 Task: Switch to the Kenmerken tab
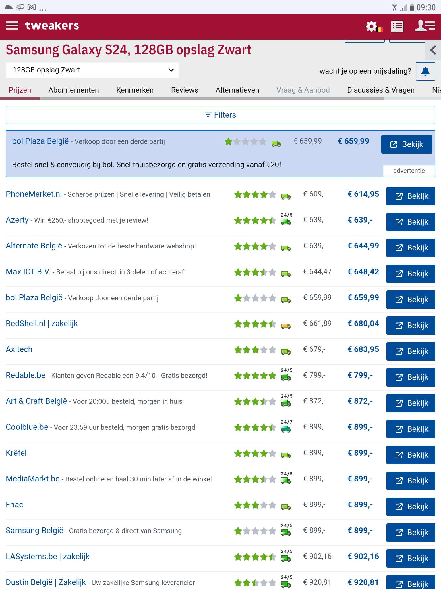[x=135, y=90]
